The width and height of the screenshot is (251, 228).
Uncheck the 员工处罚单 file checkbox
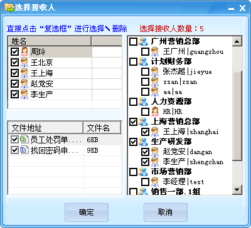14,140
